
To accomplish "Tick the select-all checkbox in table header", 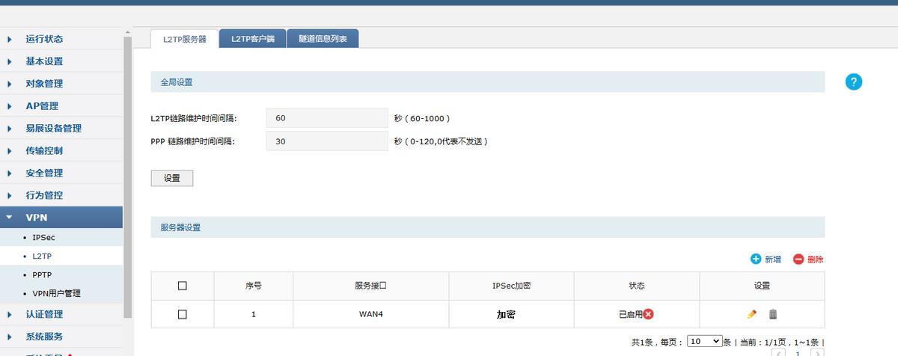I will pos(182,286).
